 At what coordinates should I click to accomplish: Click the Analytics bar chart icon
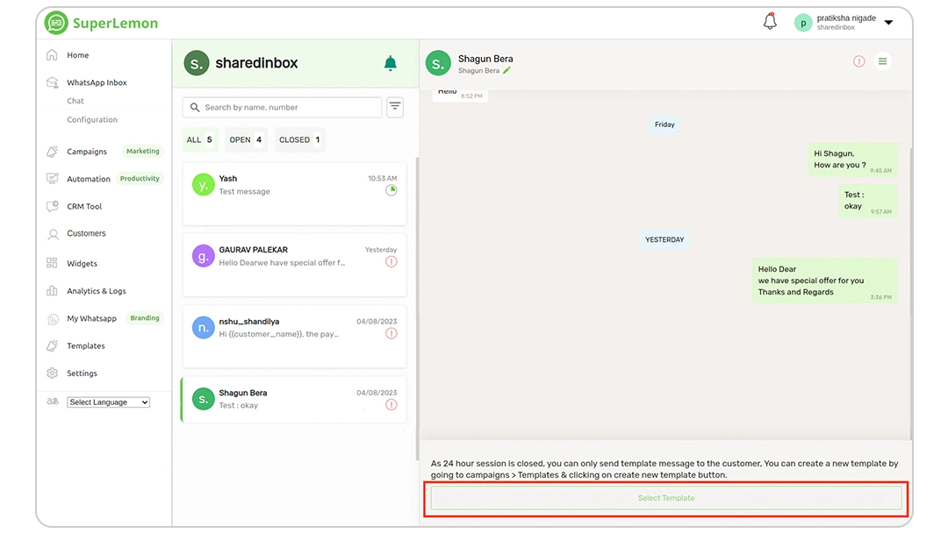(x=52, y=290)
